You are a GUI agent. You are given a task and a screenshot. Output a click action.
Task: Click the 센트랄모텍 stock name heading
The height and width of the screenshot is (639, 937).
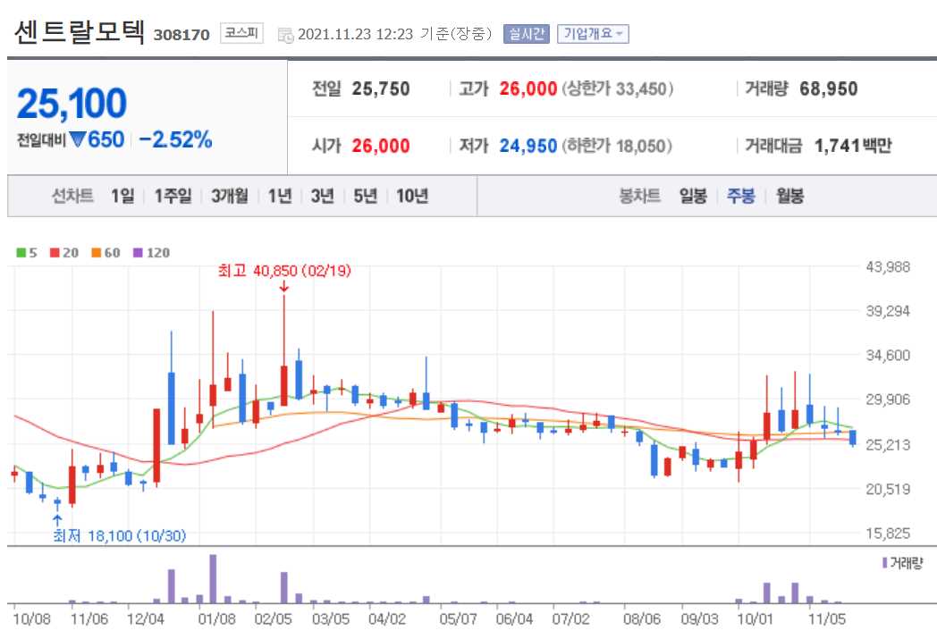[x=80, y=33]
